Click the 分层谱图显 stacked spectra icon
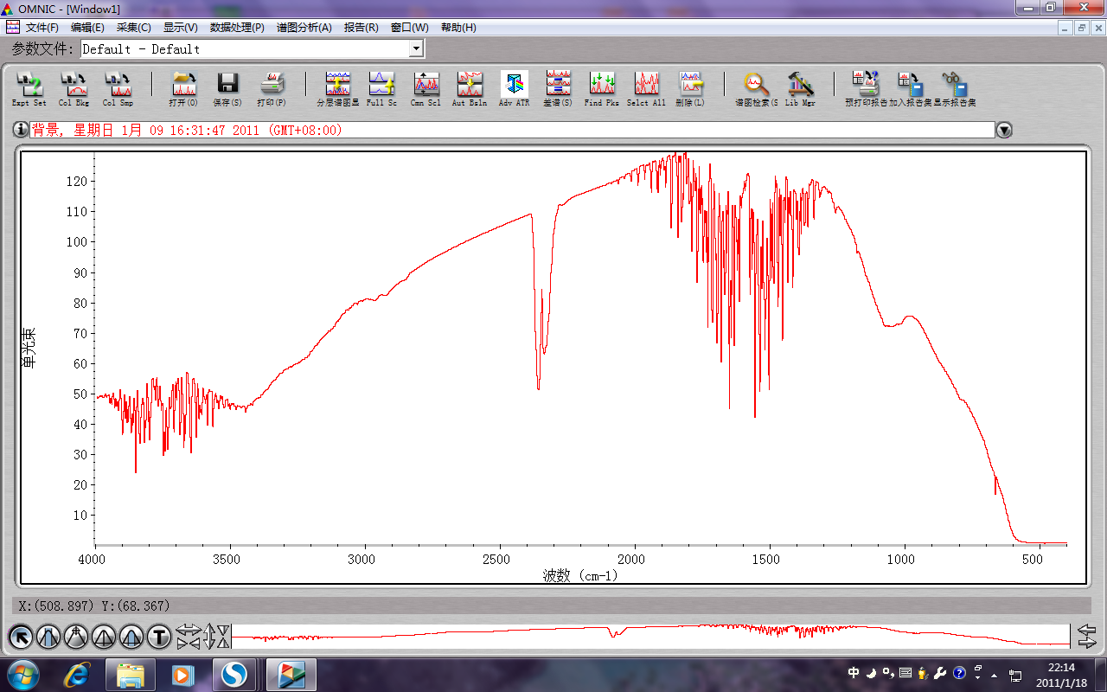The height and width of the screenshot is (692, 1107). coord(337,89)
